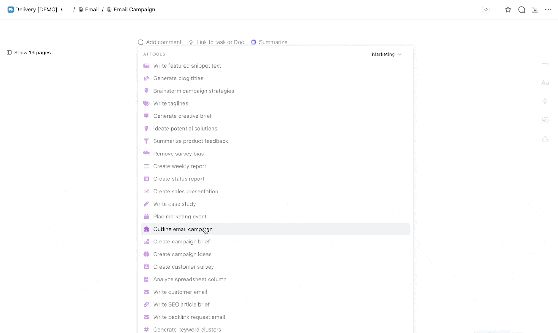Open the Marketing category dropdown
The width and height of the screenshot is (558, 333).
(386, 54)
